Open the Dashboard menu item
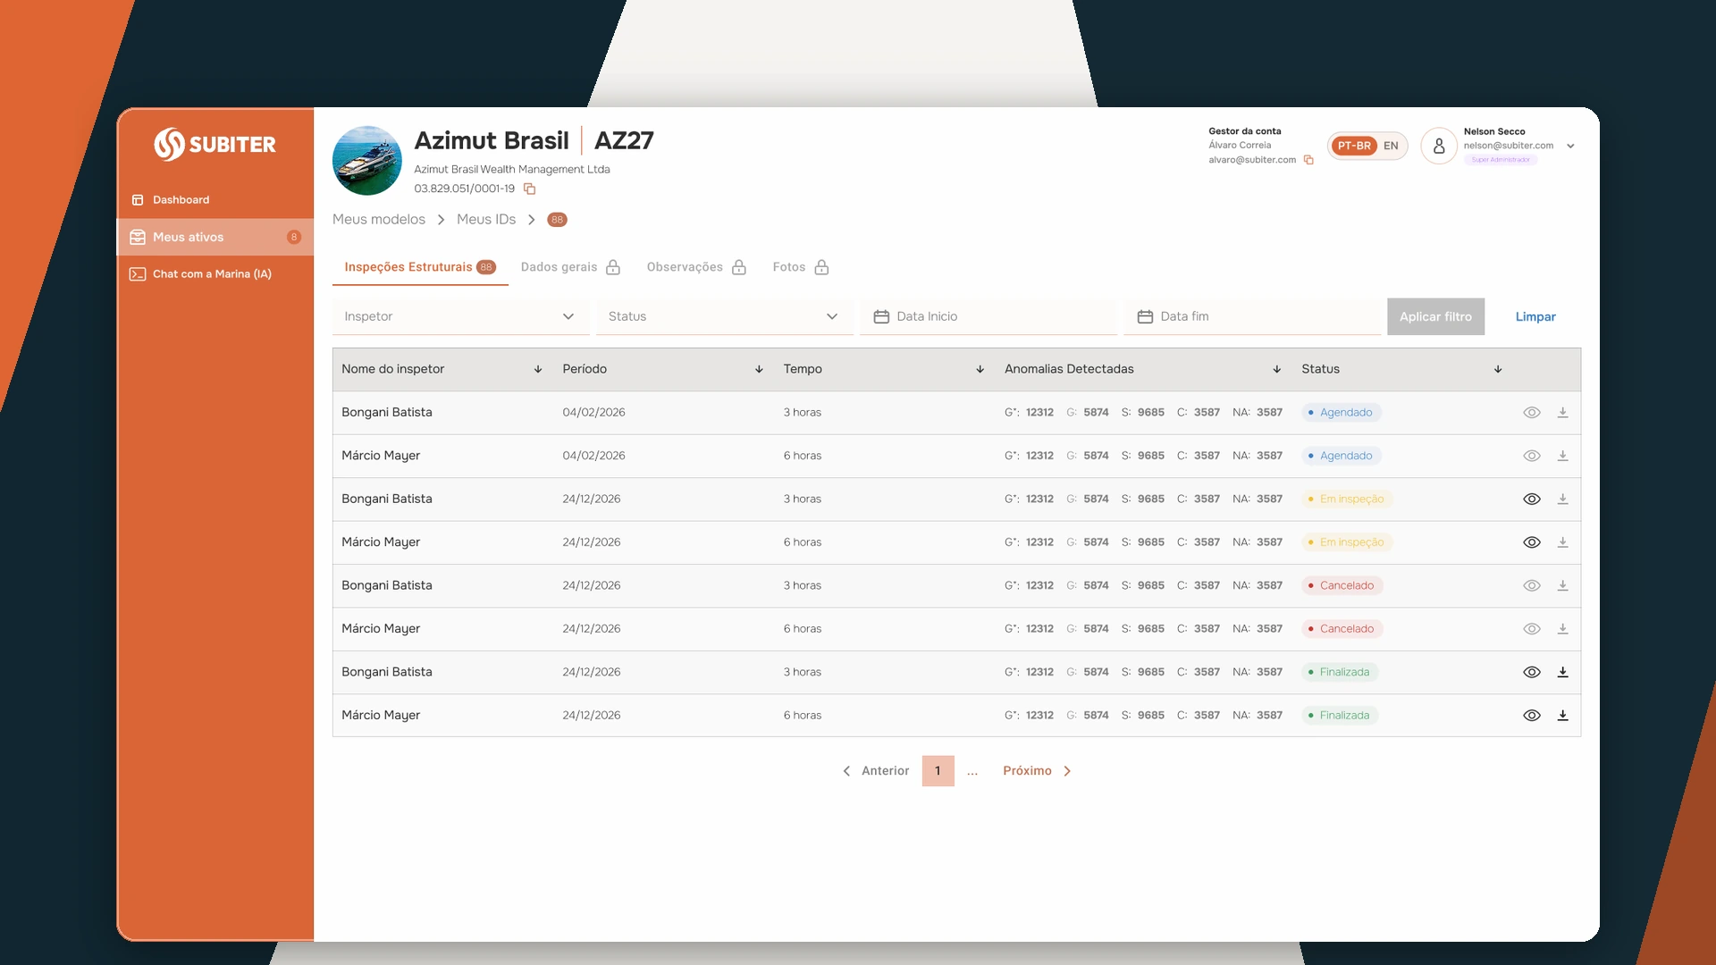Screen dimensions: 1716x965 [x=215, y=200]
